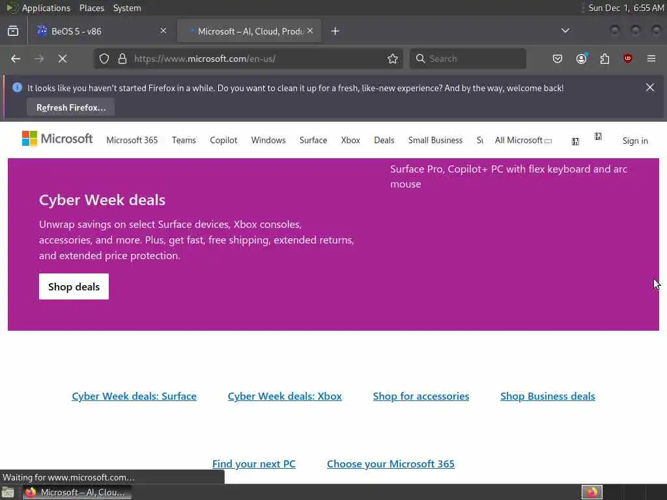
Task: Open Choose your Microsoft 365 link
Action: coord(391,464)
